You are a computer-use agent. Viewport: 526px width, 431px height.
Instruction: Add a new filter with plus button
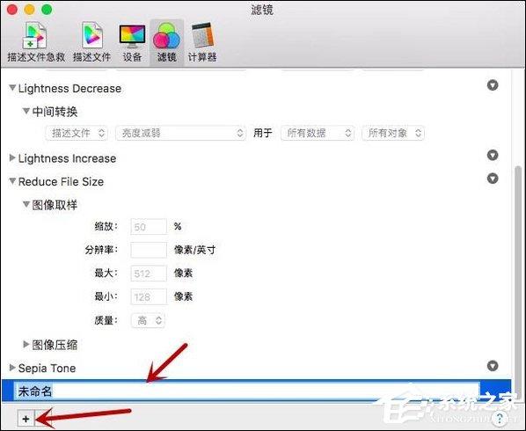coord(26,419)
